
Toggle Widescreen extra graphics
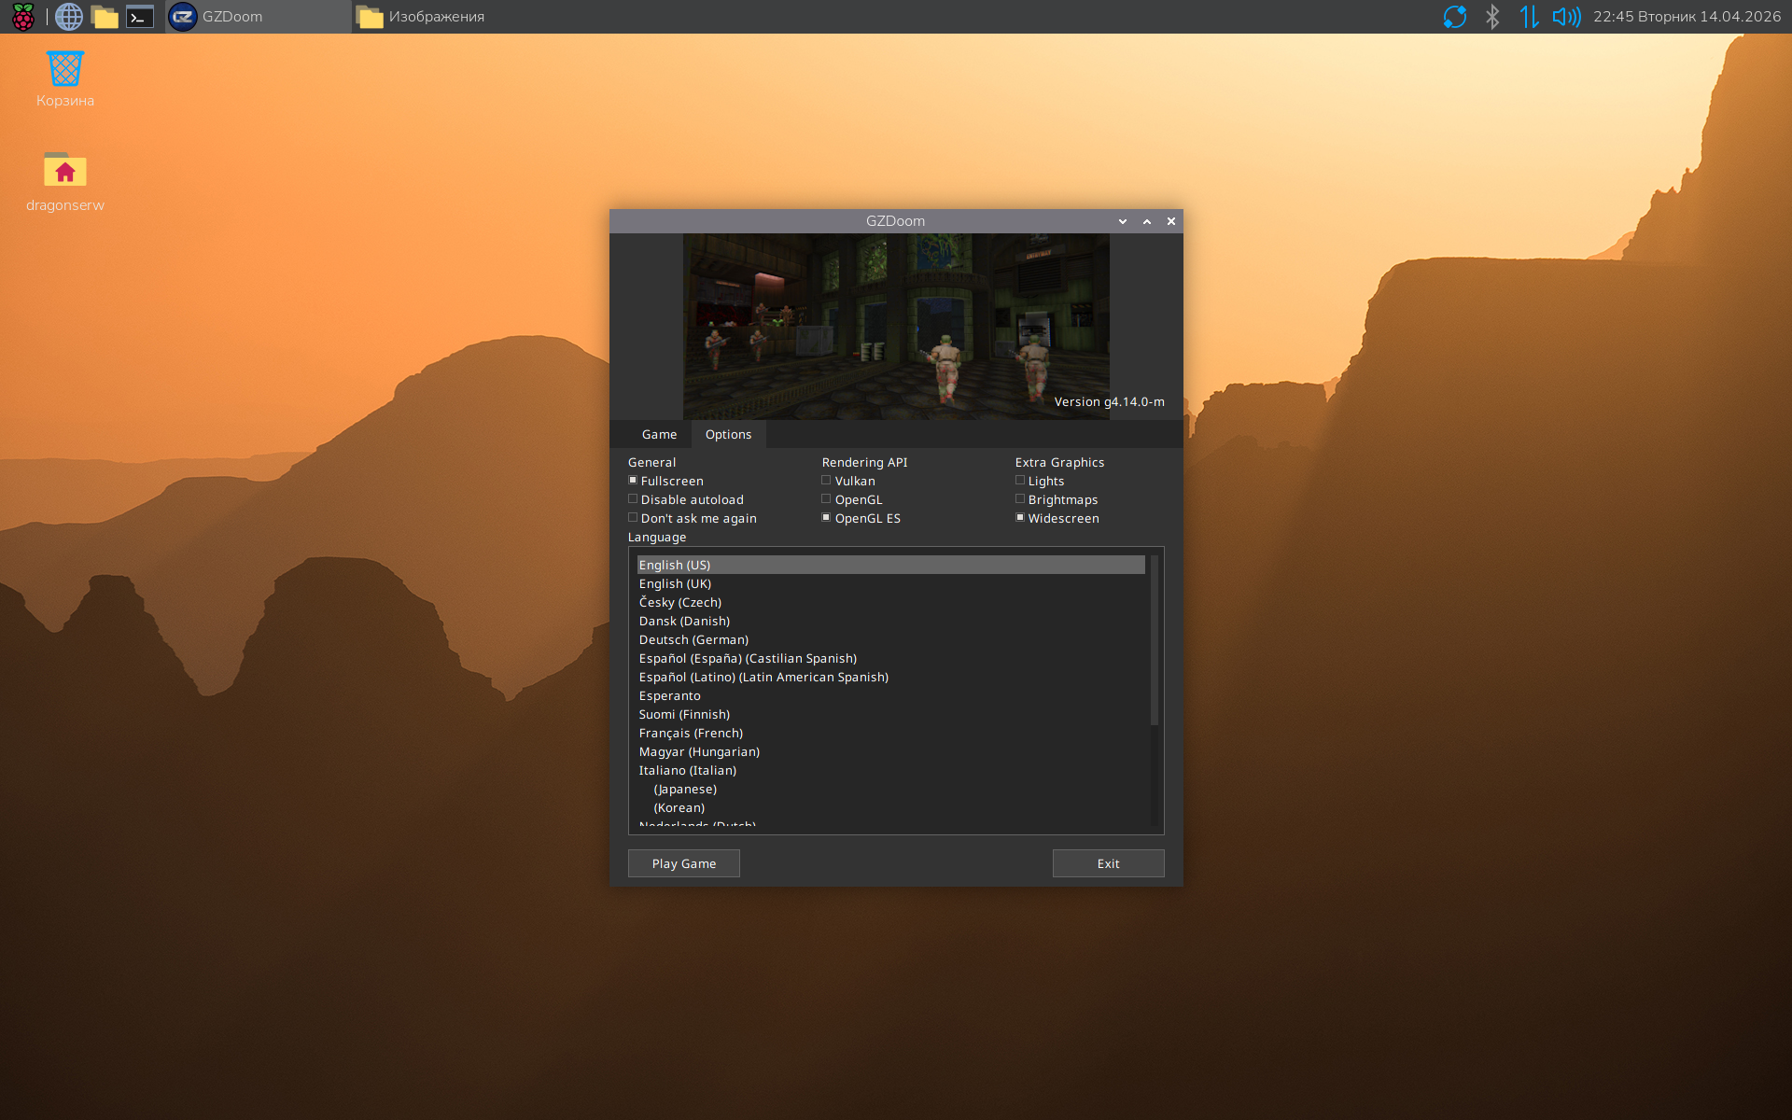click(1020, 518)
